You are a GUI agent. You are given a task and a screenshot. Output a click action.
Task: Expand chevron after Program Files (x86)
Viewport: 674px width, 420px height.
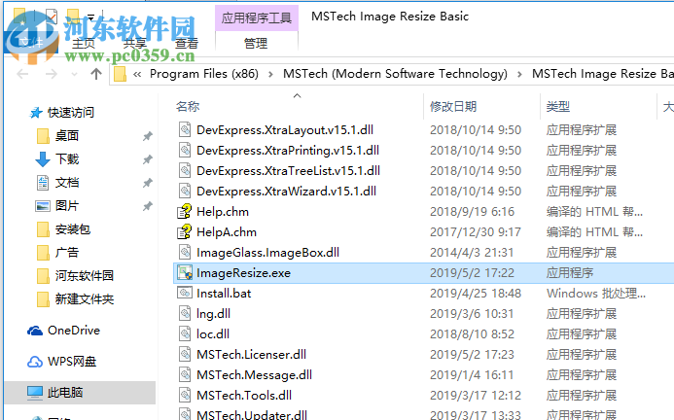(270, 74)
